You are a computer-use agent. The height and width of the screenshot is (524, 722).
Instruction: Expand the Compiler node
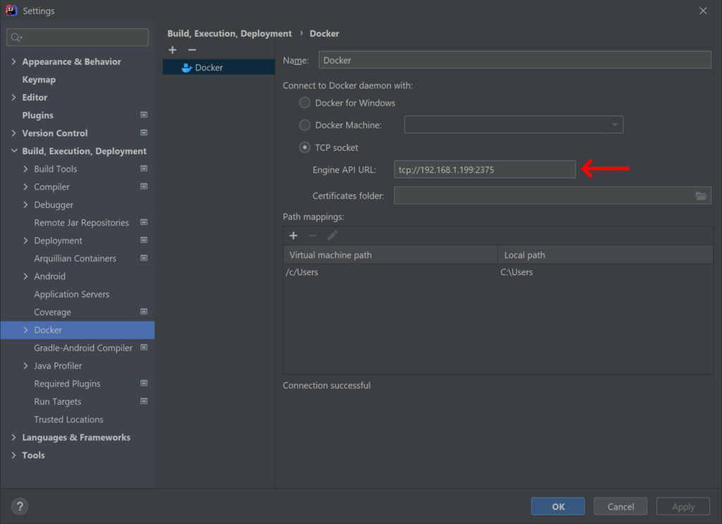click(25, 187)
